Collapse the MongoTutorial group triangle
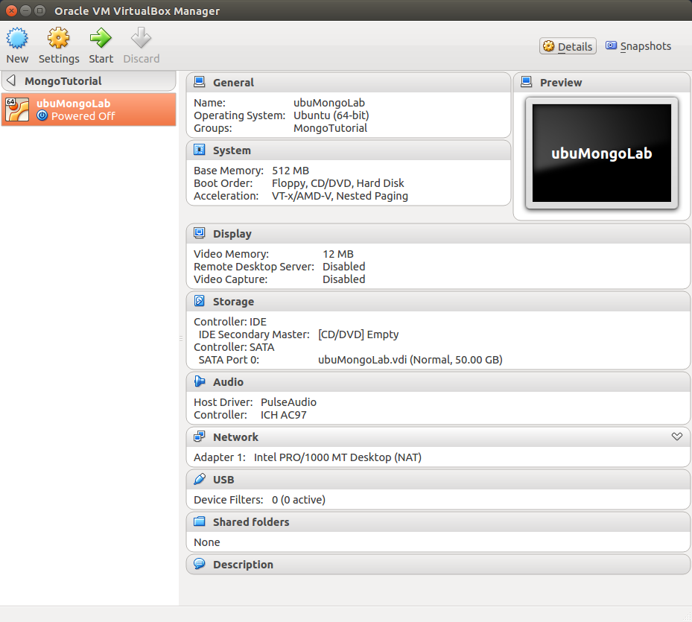This screenshot has width=692, height=622. pos(11,80)
